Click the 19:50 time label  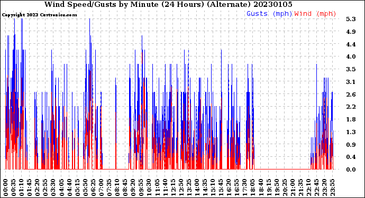(x=276, y=187)
